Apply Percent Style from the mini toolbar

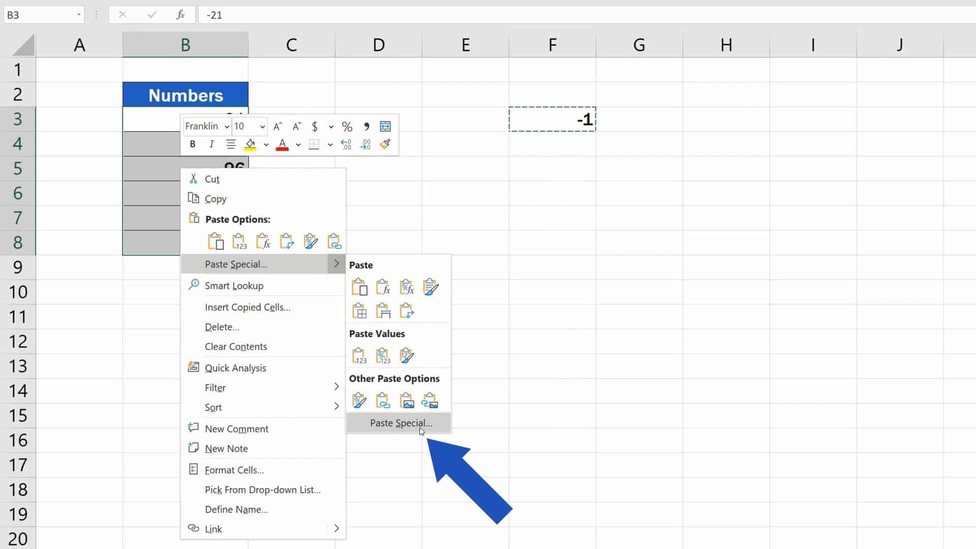pyautogui.click(x=347, y=127)
